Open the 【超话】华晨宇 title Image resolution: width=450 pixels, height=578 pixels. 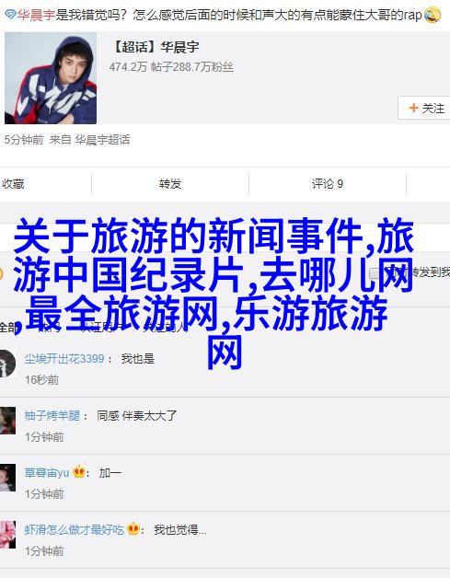pos(156,47)
